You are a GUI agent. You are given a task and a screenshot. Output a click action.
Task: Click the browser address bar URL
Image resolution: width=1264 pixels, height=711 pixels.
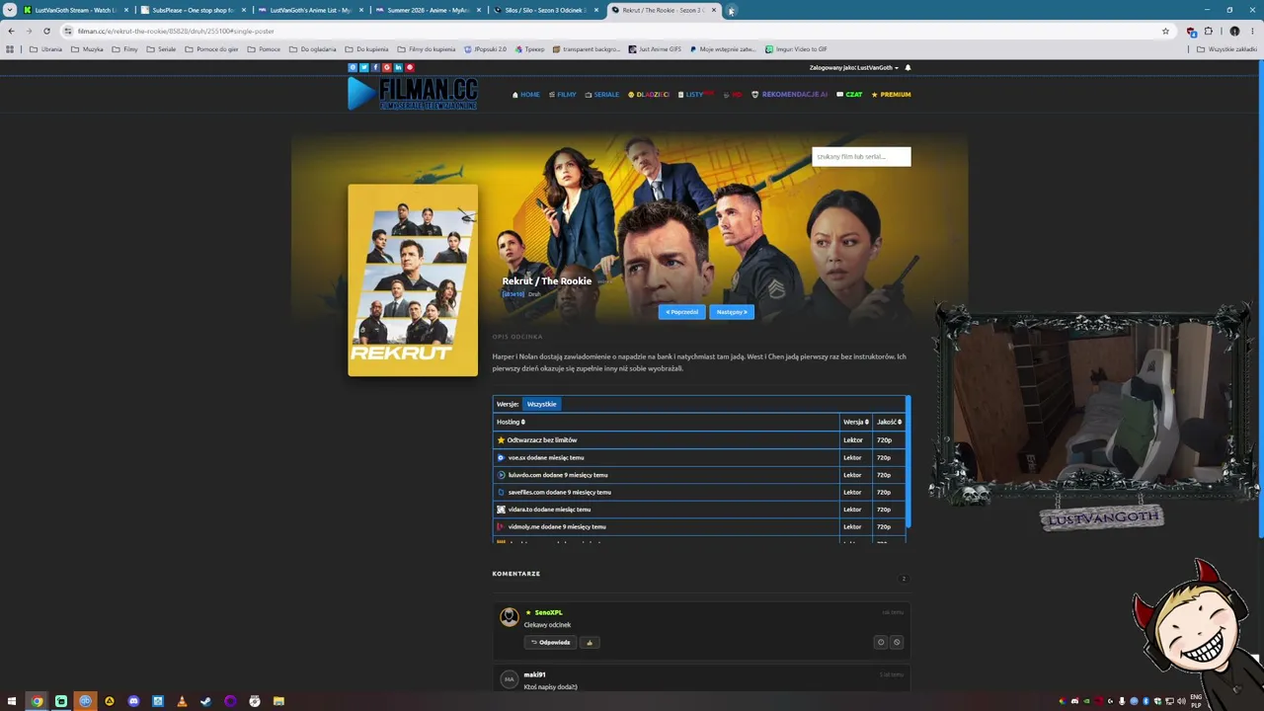coord(176,31)
